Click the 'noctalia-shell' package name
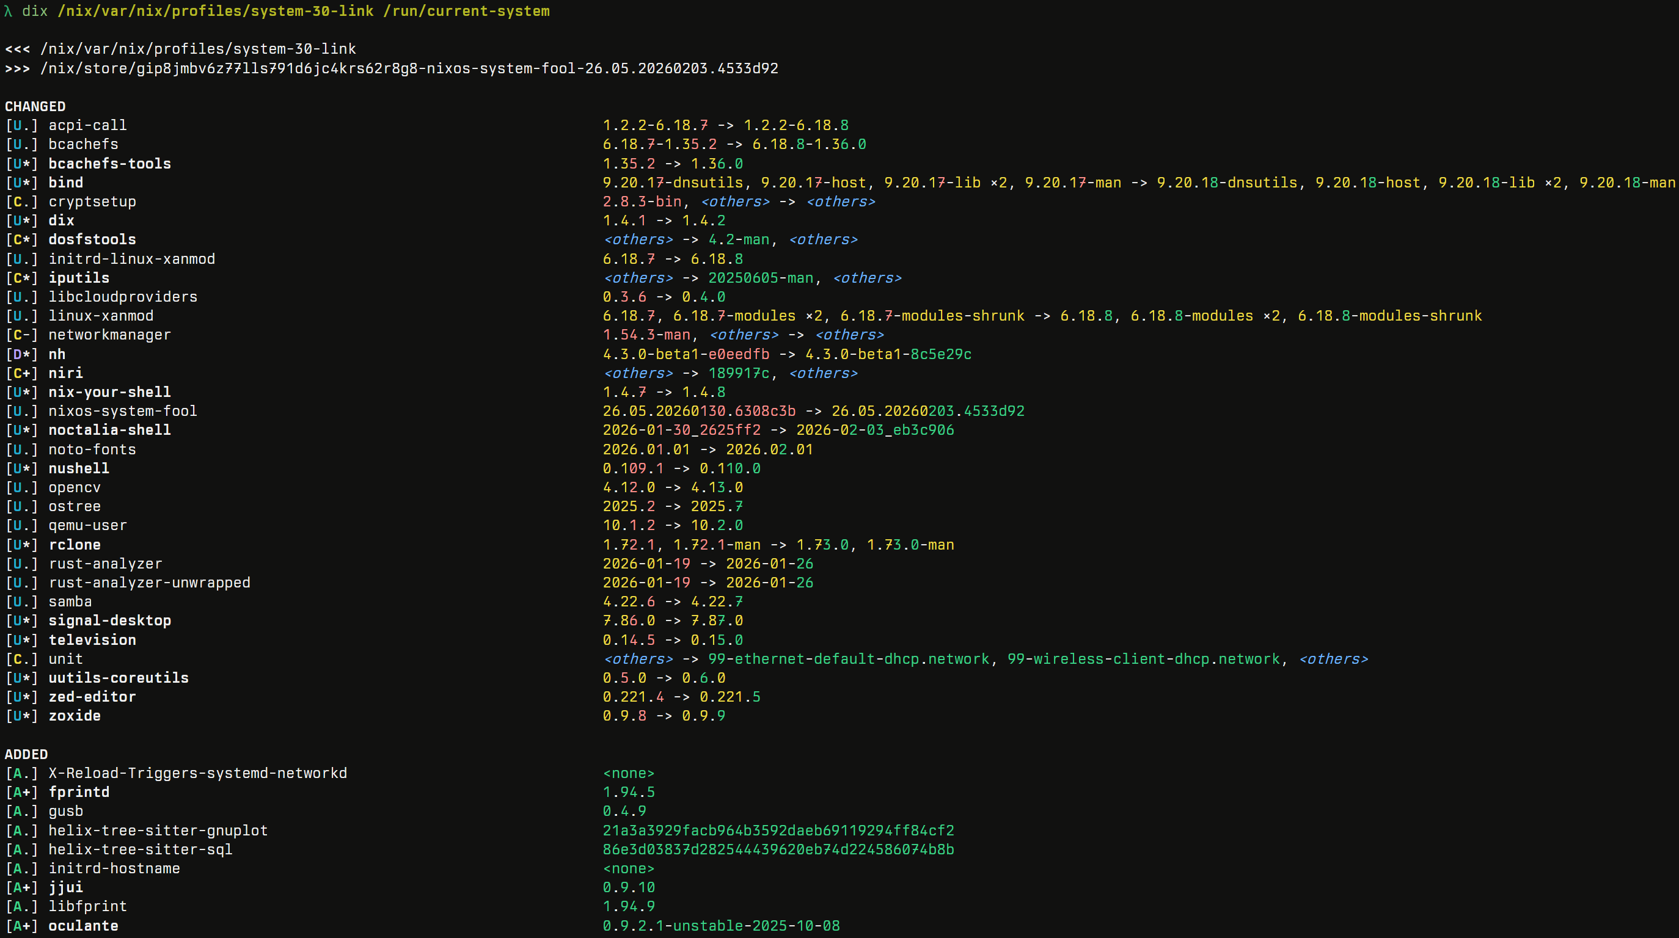This screenshot has width=1679, height=938. pyautogui.click(x=109, y=430)
